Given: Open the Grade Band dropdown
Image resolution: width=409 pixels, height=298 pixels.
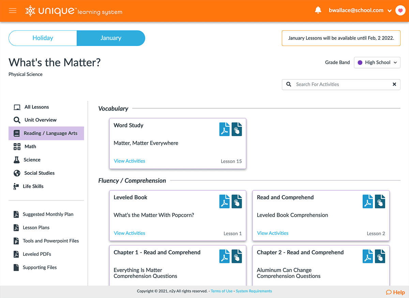Looking at the screenshot, I should click(377, 62).
